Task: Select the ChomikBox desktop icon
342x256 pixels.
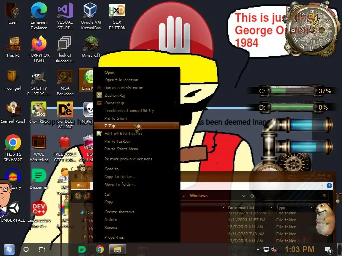Action: (39, 113)
